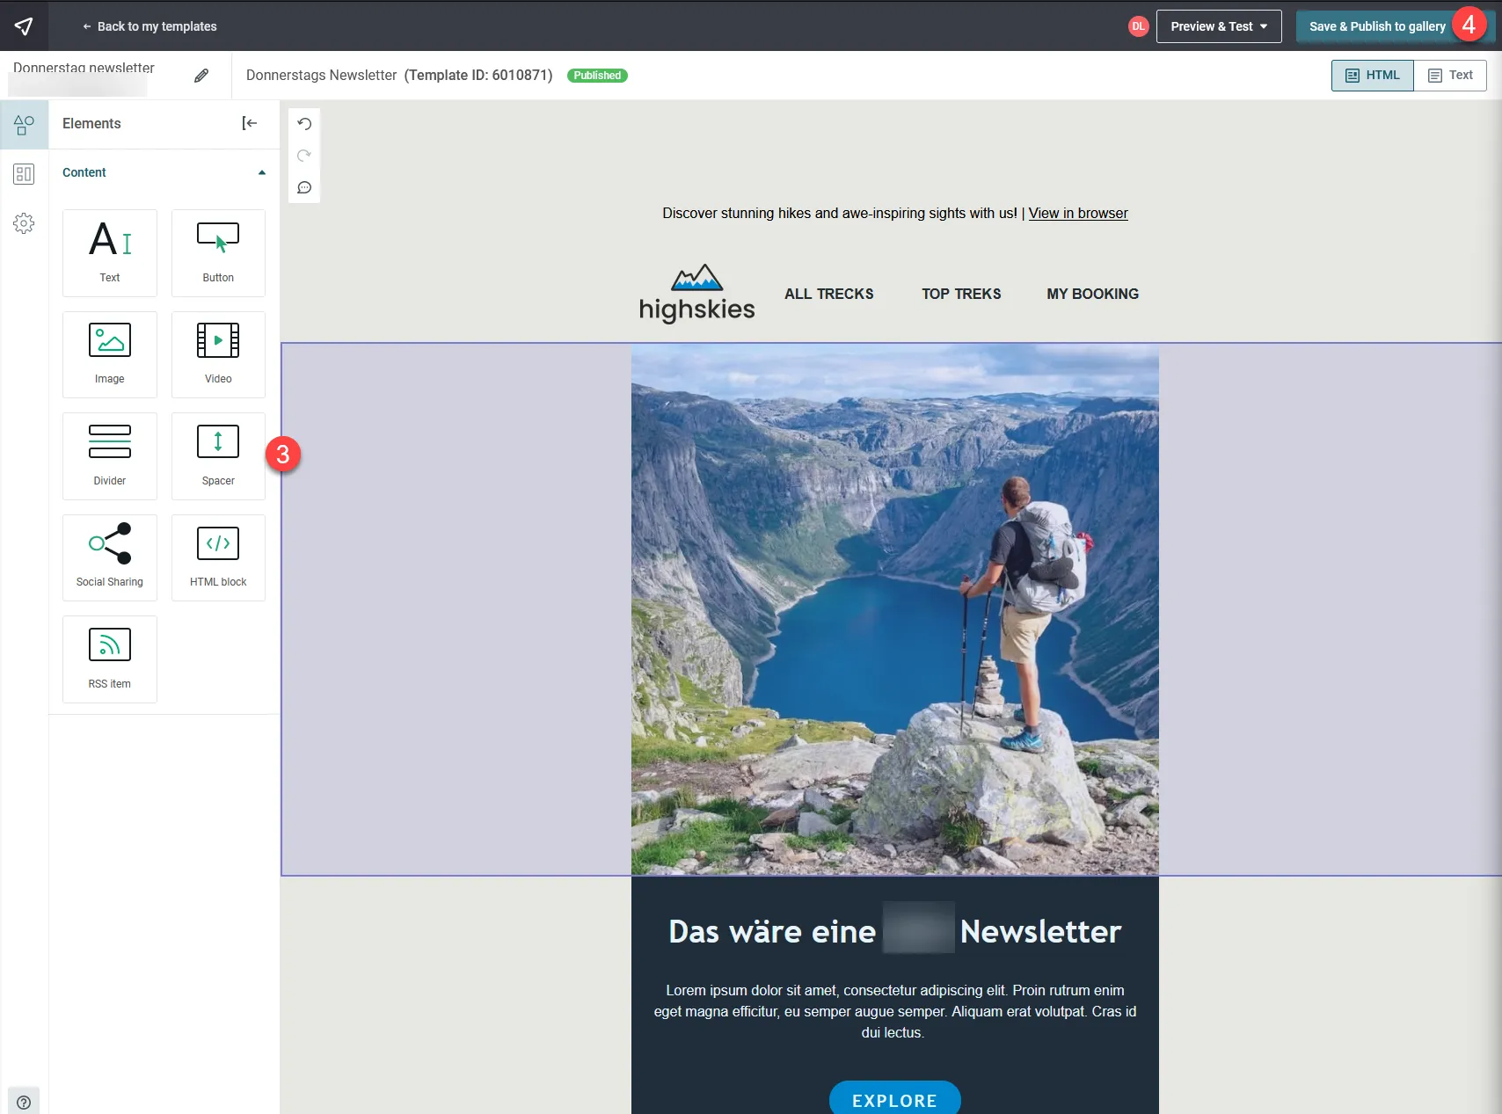The height and width of the screenshot is (1114, 1502).
Task: Click the Published status badge
Action: point(597,76)
